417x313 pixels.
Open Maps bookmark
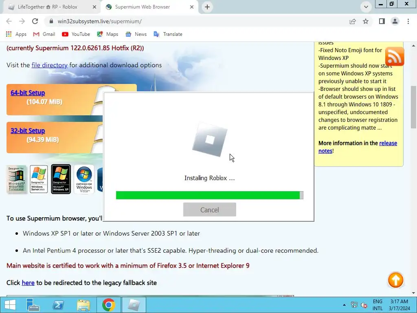[108, 34]
